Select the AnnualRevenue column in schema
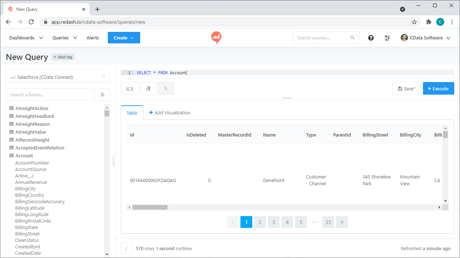This screenshot has width=460, height=258. (x=31, y=182)
